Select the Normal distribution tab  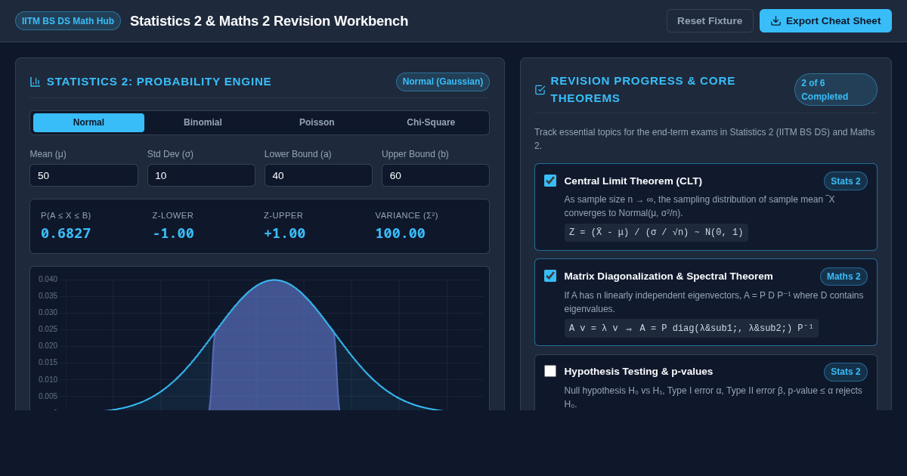point(88,122)
